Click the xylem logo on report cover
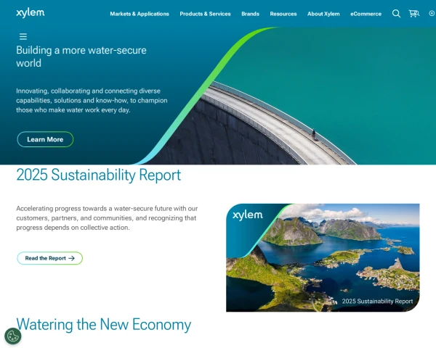Viewport: 436px width, 348px height. [x=248, y=215]
